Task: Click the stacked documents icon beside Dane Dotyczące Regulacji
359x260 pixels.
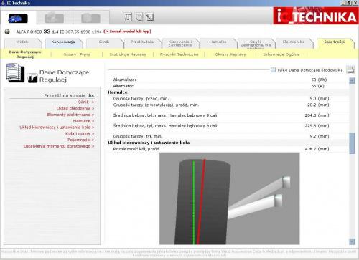Action: coord(15,73)
